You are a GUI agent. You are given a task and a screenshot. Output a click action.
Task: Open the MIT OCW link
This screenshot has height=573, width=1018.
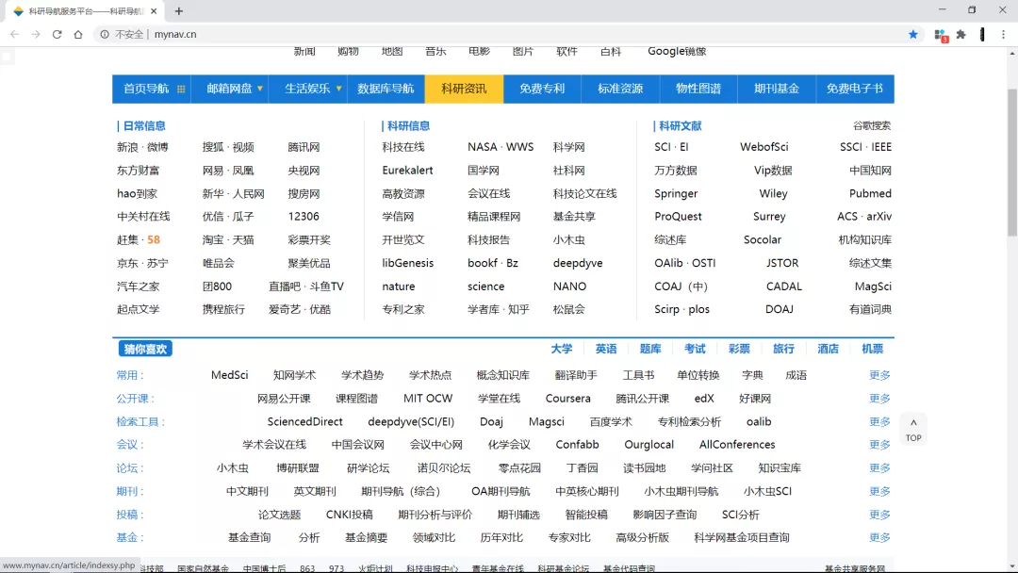click(428, 399)
